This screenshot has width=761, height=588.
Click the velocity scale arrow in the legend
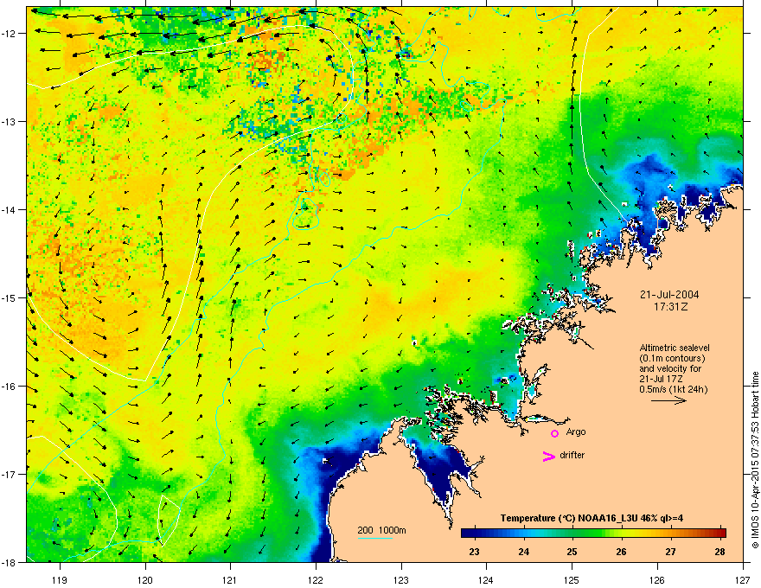pos(668,400)
